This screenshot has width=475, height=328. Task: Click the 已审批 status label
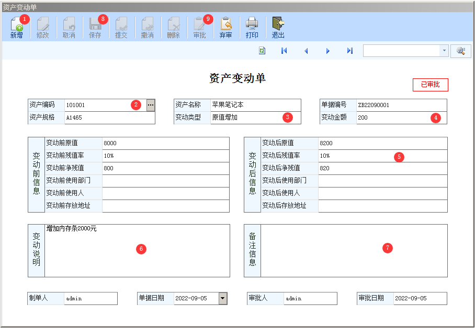pyautogui.click(x=430, y=85)
